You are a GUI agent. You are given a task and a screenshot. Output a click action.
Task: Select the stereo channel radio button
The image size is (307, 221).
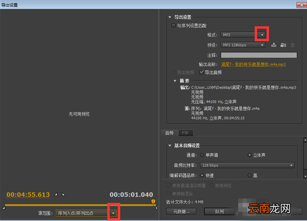pyautogui.click(x=250, y=155)
